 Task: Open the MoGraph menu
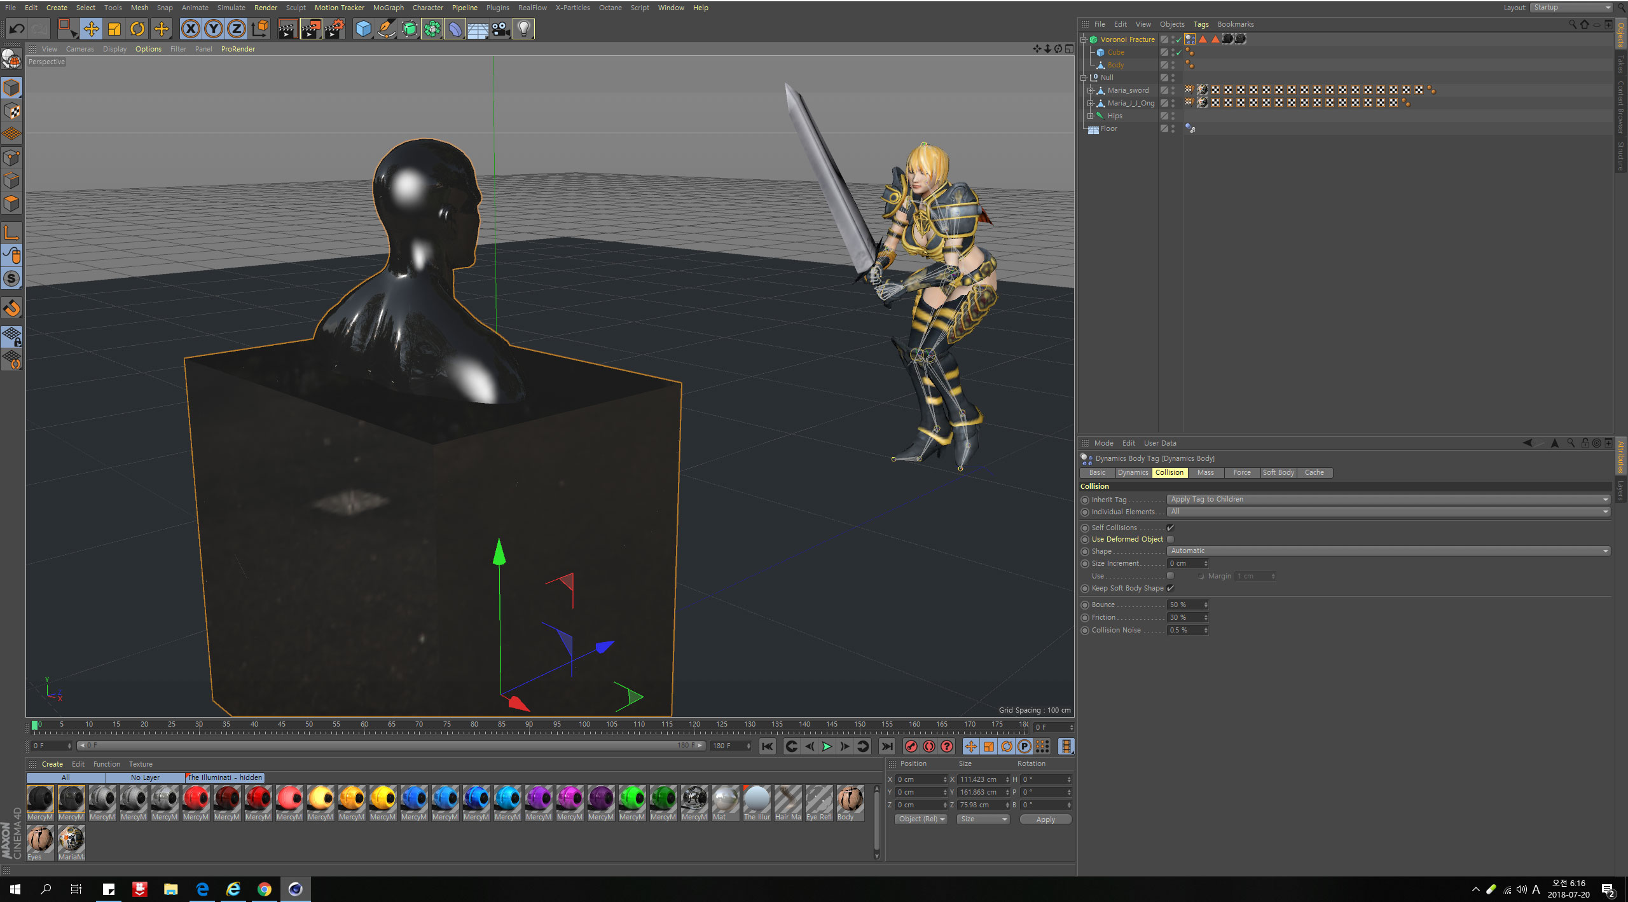point(388,8)
